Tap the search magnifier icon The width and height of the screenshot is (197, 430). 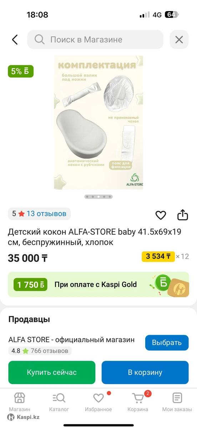point(39,39)
